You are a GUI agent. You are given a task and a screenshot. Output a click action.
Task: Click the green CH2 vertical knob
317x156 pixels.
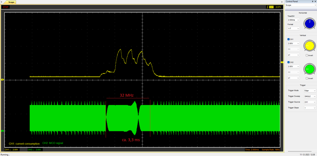pos(309,69)
